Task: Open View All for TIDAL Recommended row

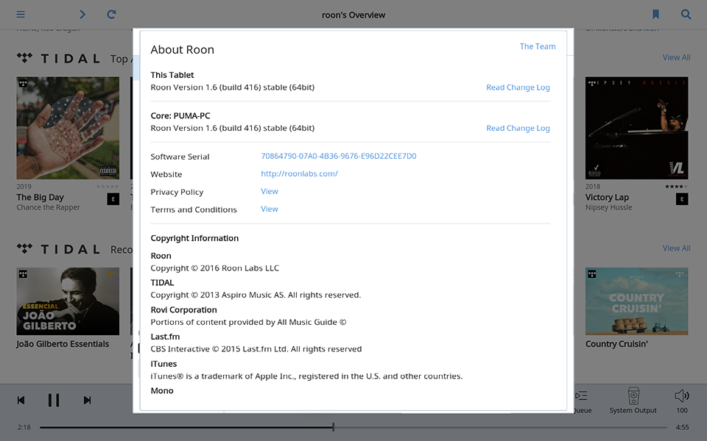Action: 676,248
